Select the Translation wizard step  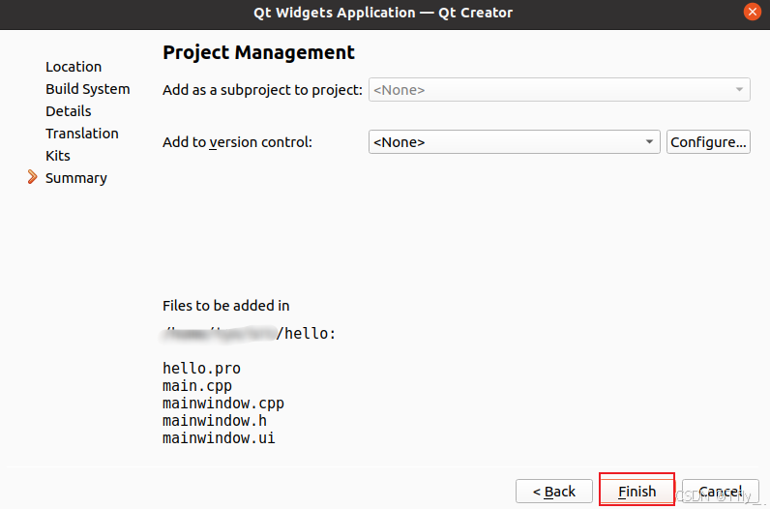coord(82,134)
